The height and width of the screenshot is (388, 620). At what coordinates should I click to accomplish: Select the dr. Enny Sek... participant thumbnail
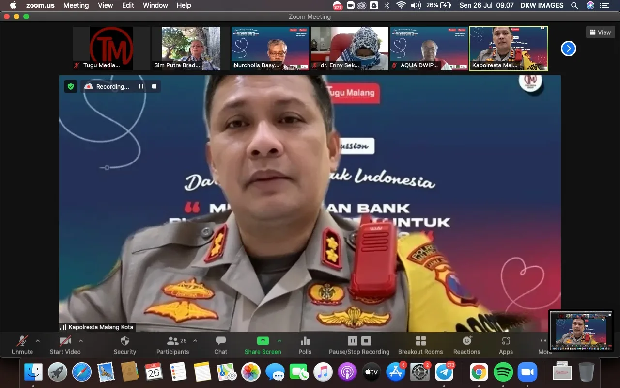click(350, 48)
